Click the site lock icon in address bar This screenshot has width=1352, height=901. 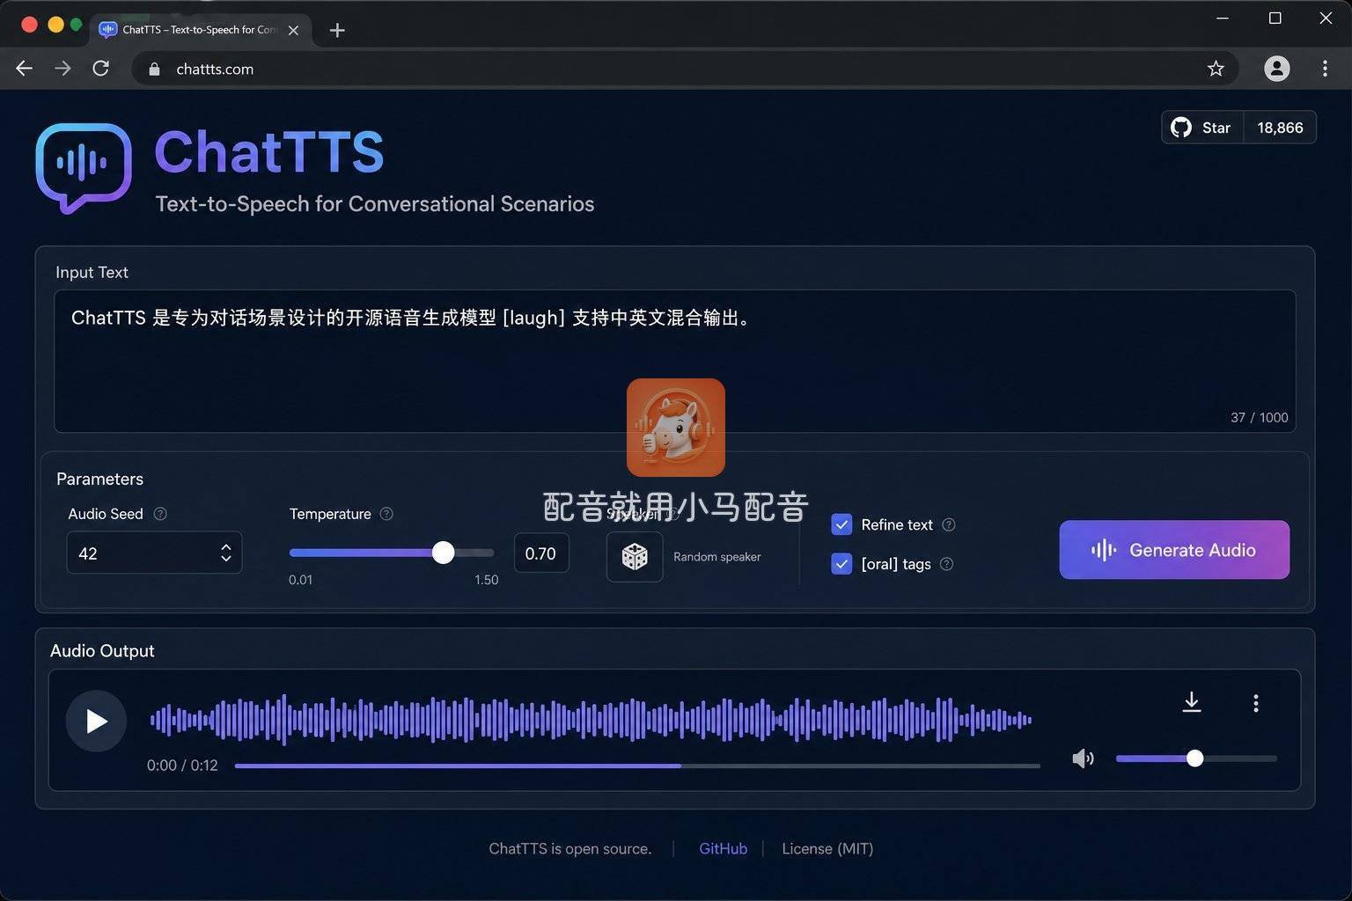tap(155, 70)
